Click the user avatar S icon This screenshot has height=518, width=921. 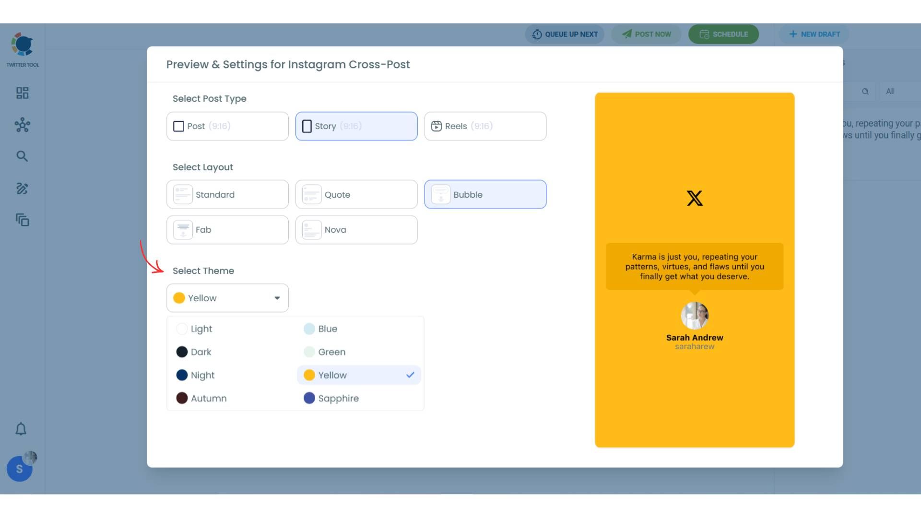(20, 469)
